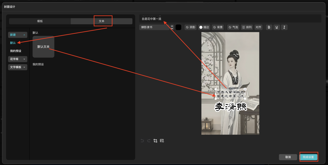Click the replace image icon
Viewport: 328px width, 165px height.
pyautogui.click(x=162, y=141)
